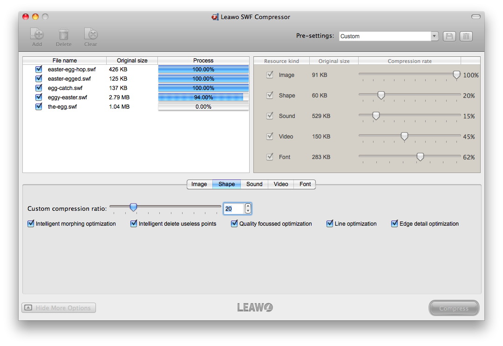
Task: Disable Quality focussed optimization
Action: pyautogui.click(x=234, y=224)
